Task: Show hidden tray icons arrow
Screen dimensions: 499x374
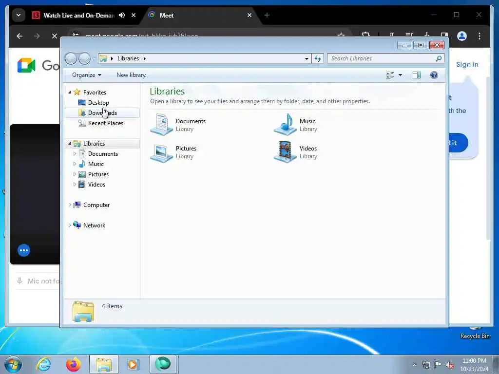Action: pyautogui.click(x=414, y=365)
